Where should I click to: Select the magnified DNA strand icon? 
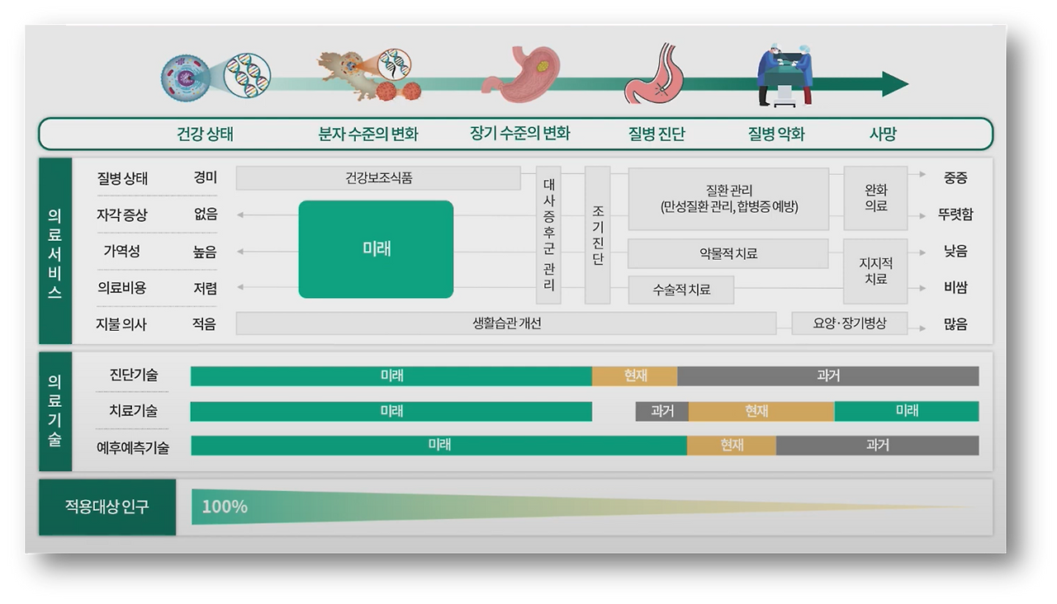248,75
